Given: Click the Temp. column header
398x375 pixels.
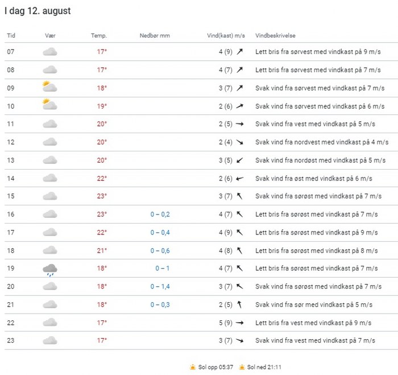Looking at the screenshot, I should coord(99,36).
